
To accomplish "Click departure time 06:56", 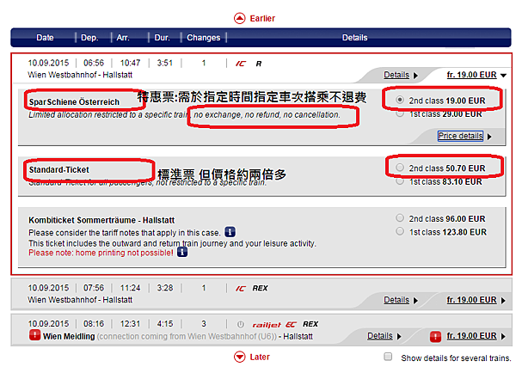I will pos(94,63).
